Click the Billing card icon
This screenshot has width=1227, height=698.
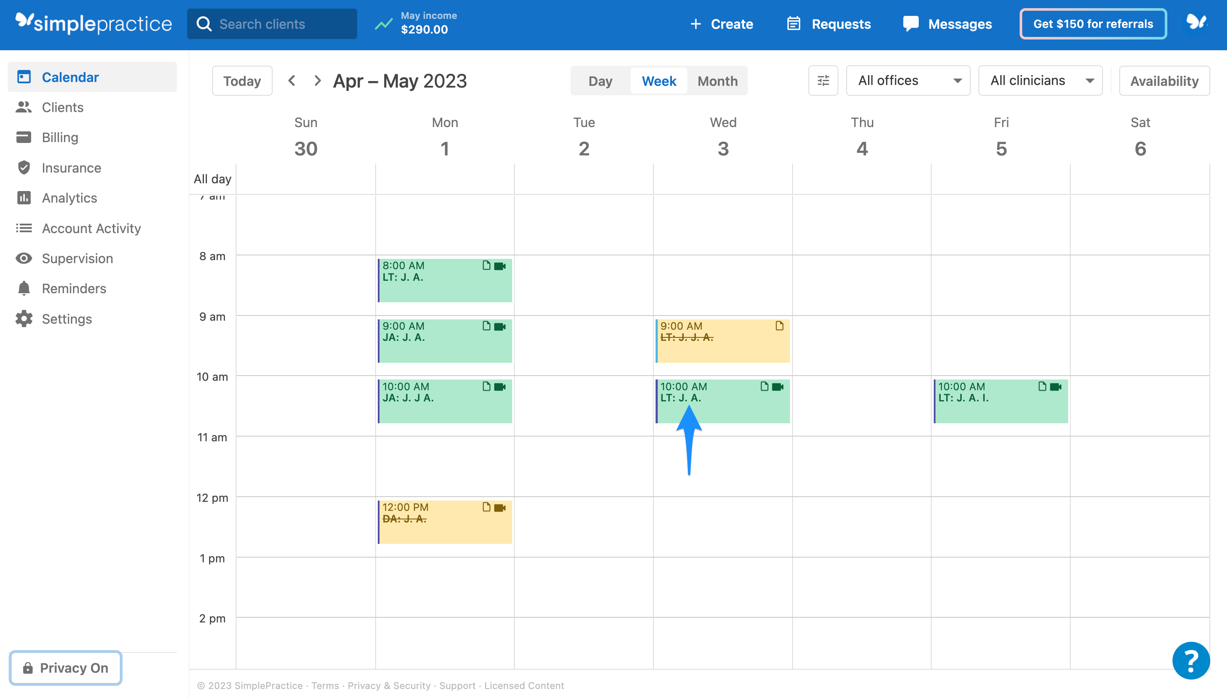(x=24, y=137)
